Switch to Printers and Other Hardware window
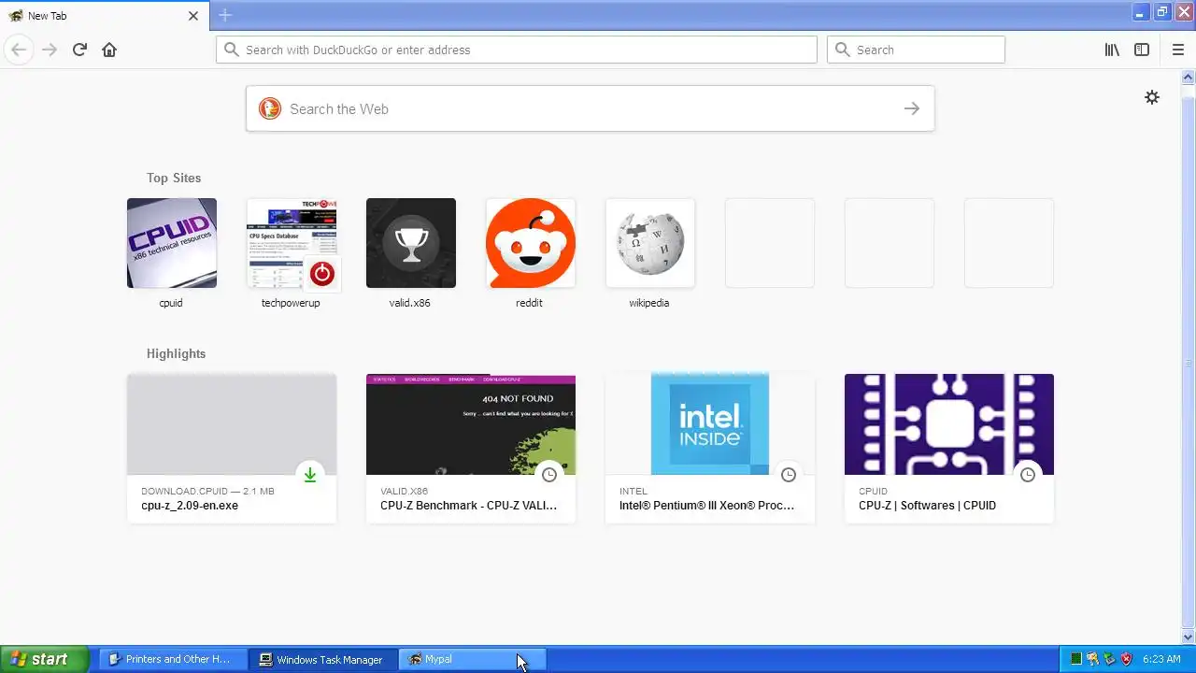Screen dimensions: 1196x673 pyautogui.click(x=171, y=659)
